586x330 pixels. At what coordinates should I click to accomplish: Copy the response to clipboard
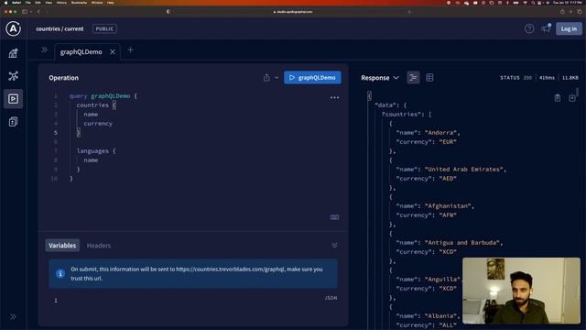coord(558,98)
